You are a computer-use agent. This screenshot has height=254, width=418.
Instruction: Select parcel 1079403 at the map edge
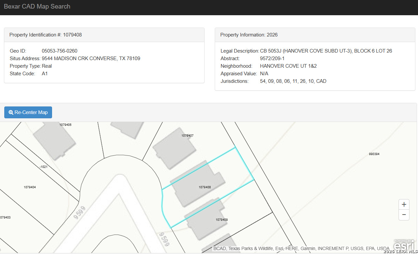click(5, 217)
